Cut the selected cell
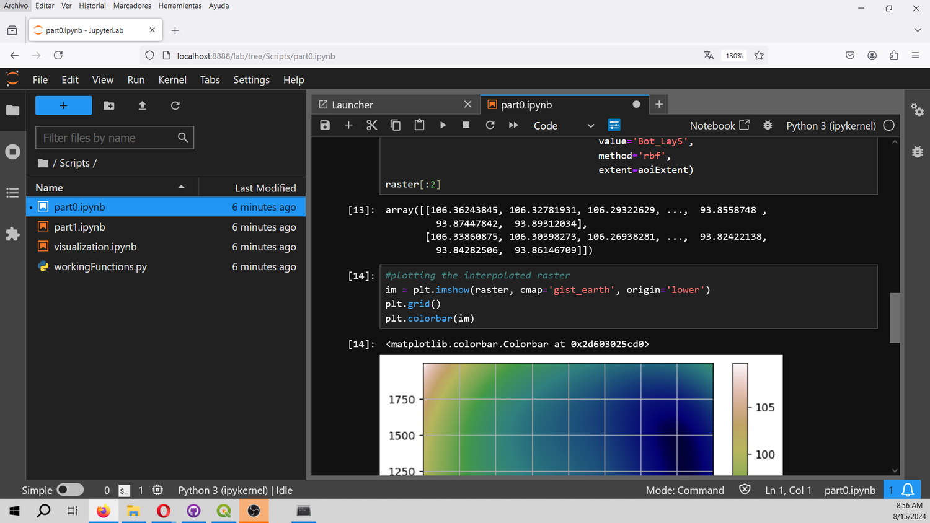 (x=371, y=125)
